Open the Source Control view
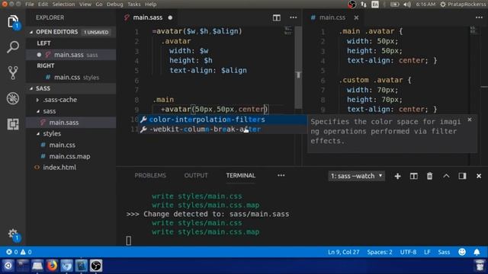488x274 pixels. tap(13, 73)
